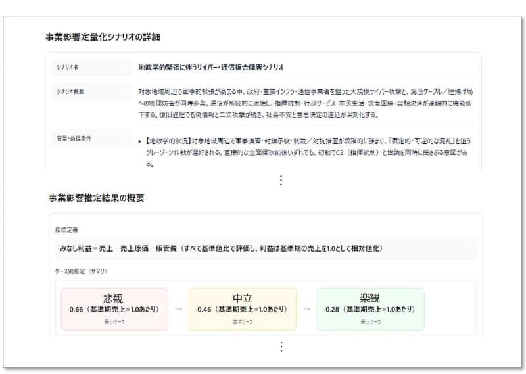Select the 背景・前提条件 label cell
The width and height of the screenshot is (526, 374).
tap(92, 138)
